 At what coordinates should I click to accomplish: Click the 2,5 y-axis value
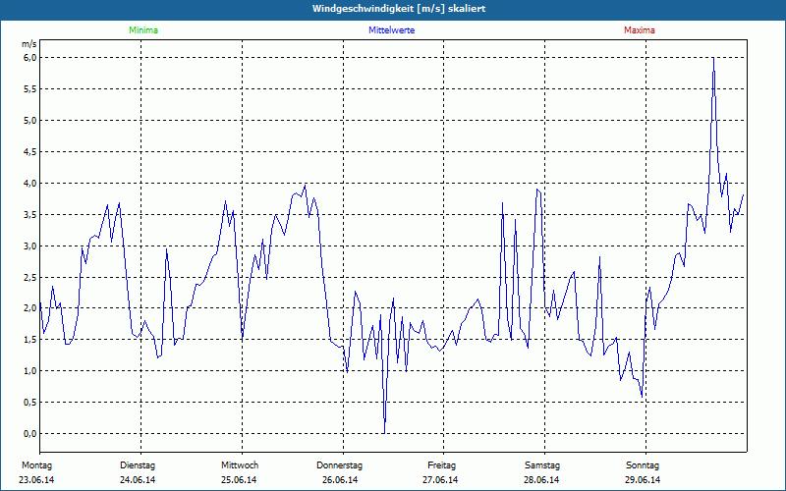(x=30, y=277)
